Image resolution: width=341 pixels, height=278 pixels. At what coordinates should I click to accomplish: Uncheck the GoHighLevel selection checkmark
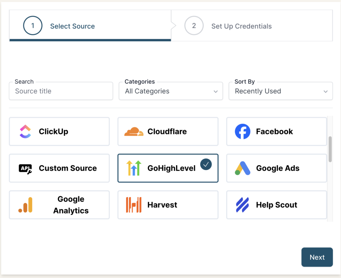pyautogui.click(x=206, y=164)
